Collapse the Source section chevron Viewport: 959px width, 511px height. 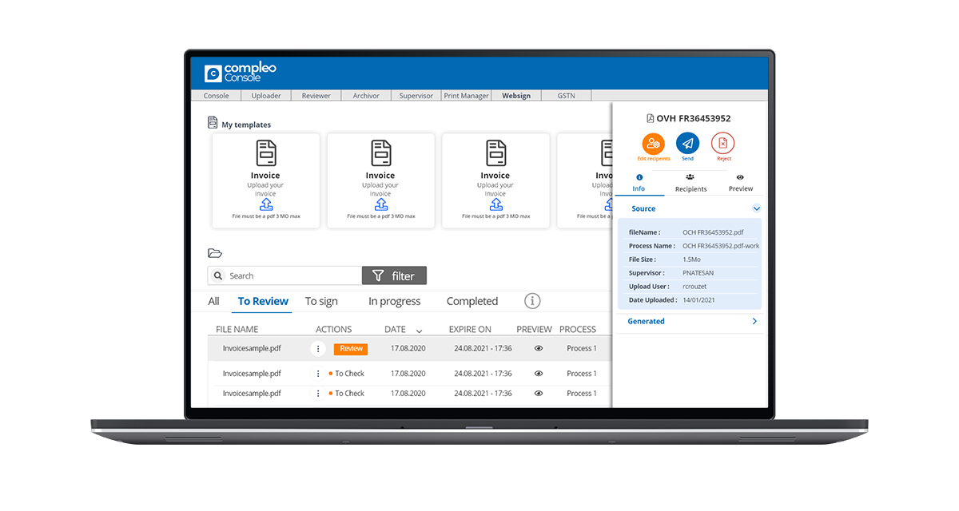coord(756,208)
